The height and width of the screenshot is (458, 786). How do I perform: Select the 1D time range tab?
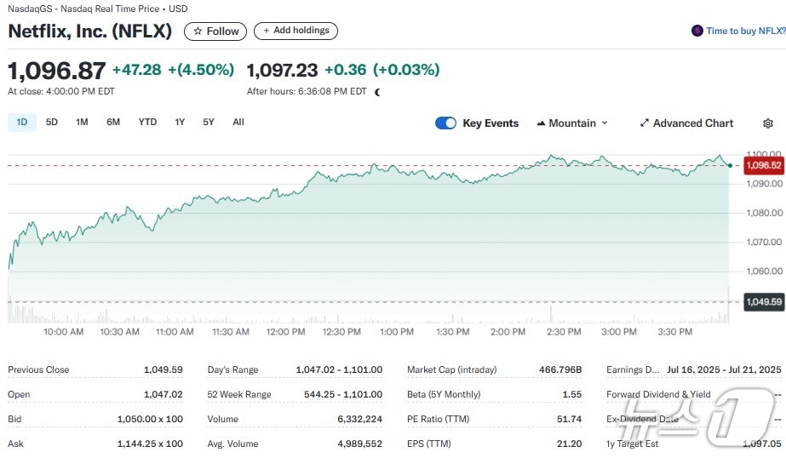click(x=22, y=123)
